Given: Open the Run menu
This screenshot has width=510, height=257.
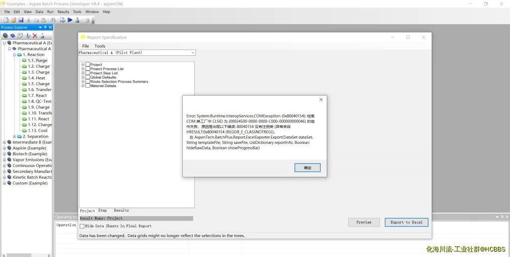Looking at the screenshot, I should 50,12.
